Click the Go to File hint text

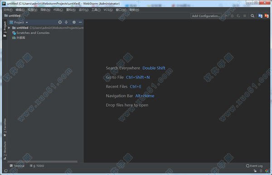pyautogui.click(x=115, y=77)
